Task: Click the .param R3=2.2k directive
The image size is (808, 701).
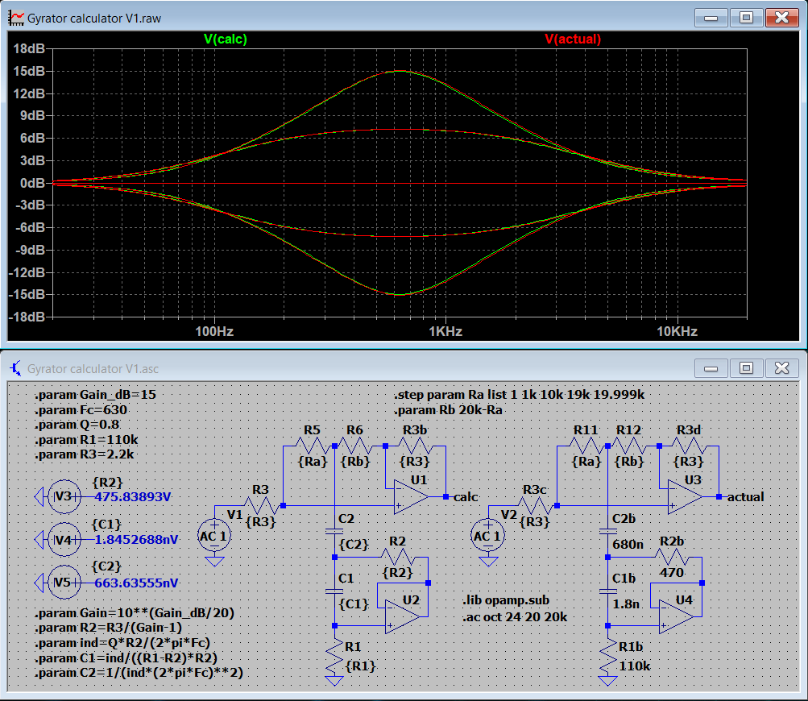Action: pyautogui.click(x=84, y=454)
